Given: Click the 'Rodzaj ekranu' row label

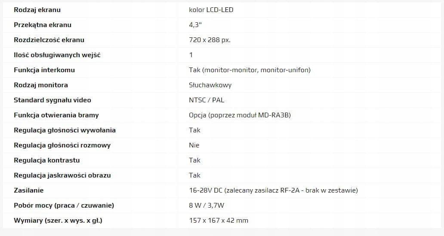Looking at the screenshot, I should (x=37, y=9).
